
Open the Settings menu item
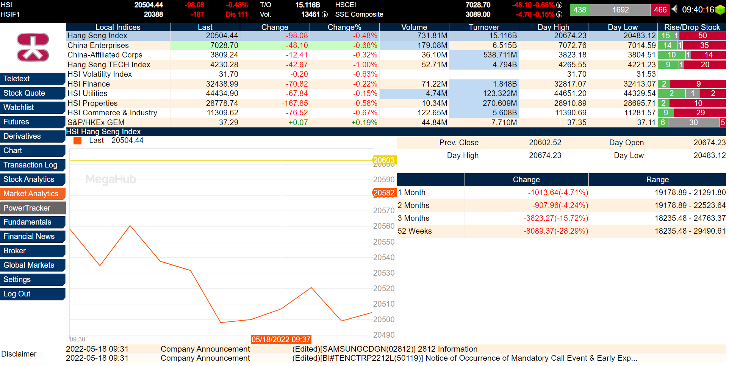point(33,279)
